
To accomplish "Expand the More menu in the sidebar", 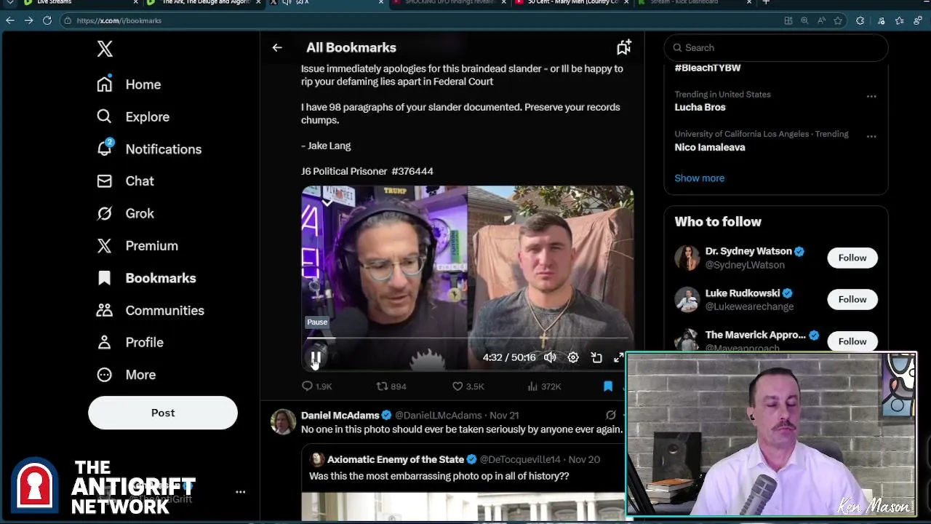I will point(126,375).
